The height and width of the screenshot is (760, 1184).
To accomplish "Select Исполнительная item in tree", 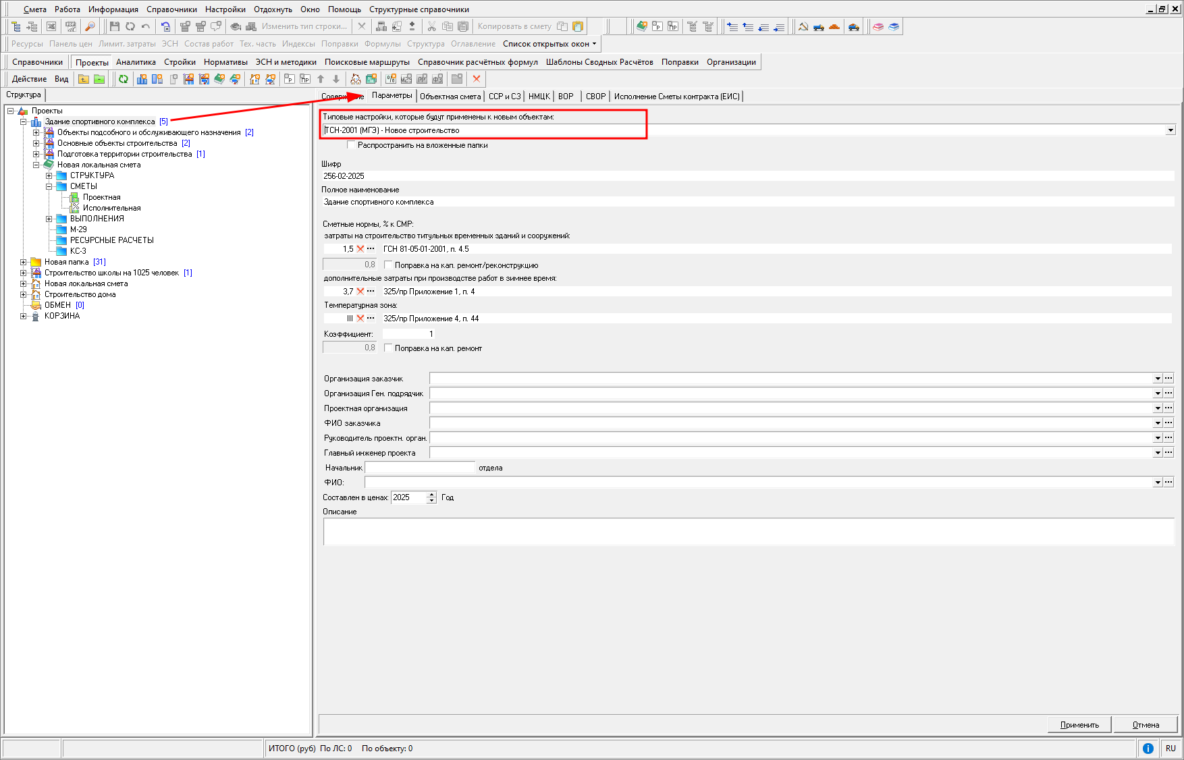I will (x=111, y=208).
